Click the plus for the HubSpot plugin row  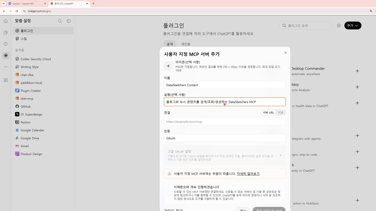[357, 200]
